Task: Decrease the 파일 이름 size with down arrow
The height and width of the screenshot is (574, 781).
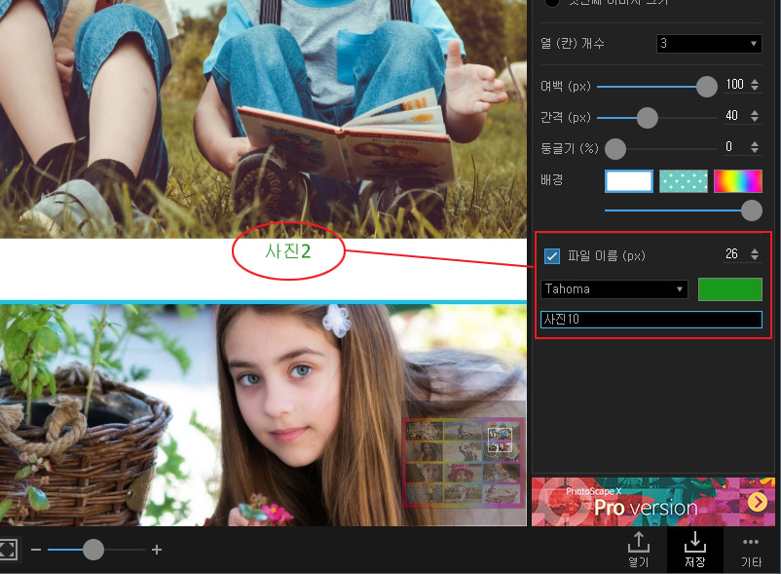Action: (x=755, y=258)
